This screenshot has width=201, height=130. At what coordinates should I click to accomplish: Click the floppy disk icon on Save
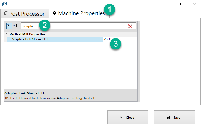click(169, 117)
